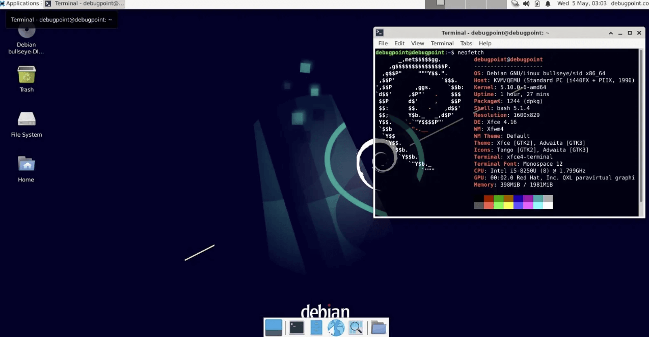Open the Applications menu in the panel

20,4
